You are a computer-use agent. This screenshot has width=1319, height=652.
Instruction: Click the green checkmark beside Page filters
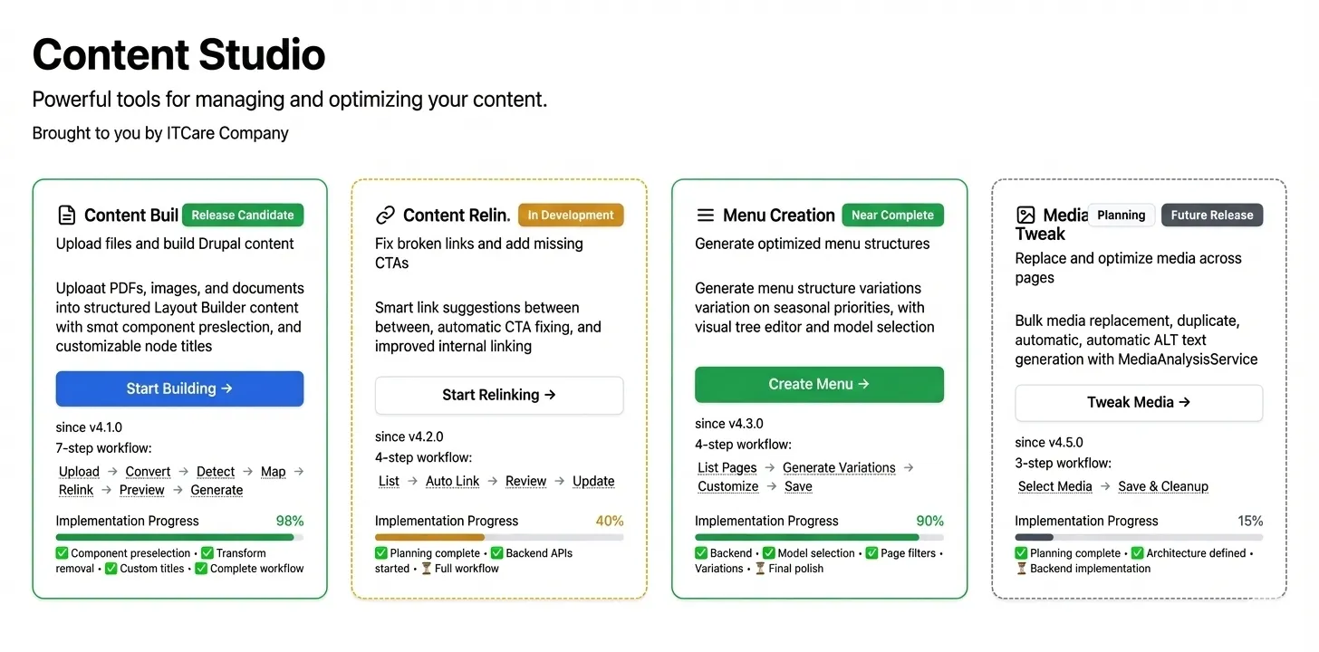click(x=873, y=552)
